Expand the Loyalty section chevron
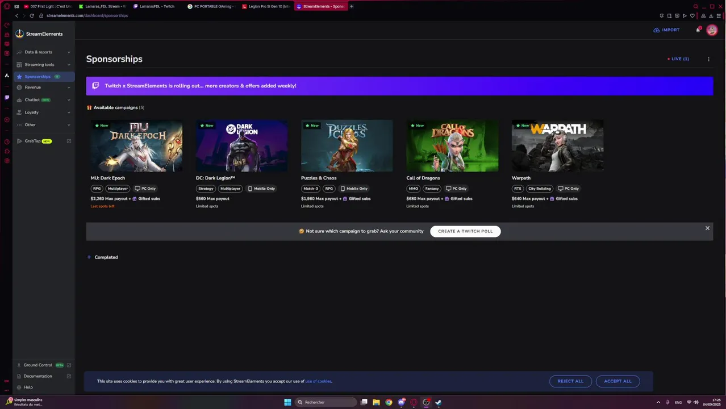Image resolution: width=726 pixels, height=409 pixels. click(69, 112)
